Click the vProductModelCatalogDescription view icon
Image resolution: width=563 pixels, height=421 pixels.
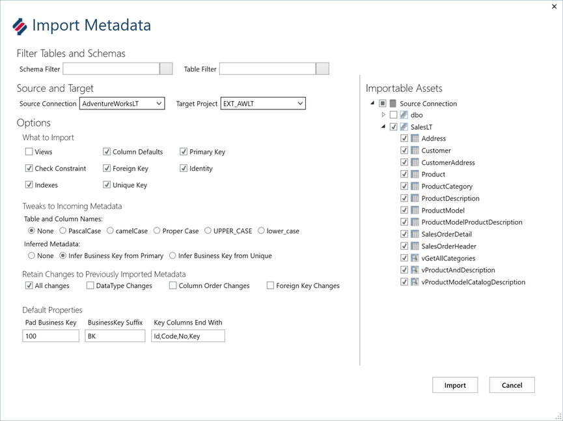[415, 282]
